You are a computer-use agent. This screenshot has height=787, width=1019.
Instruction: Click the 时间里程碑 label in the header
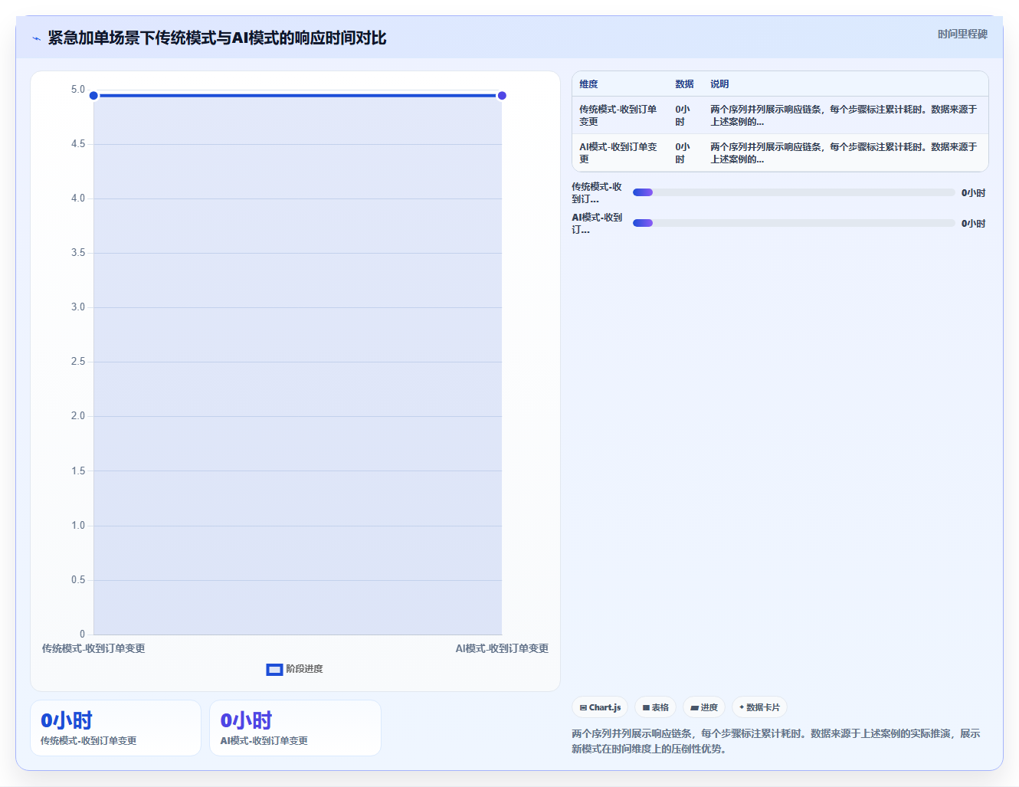tap(962, 34)
